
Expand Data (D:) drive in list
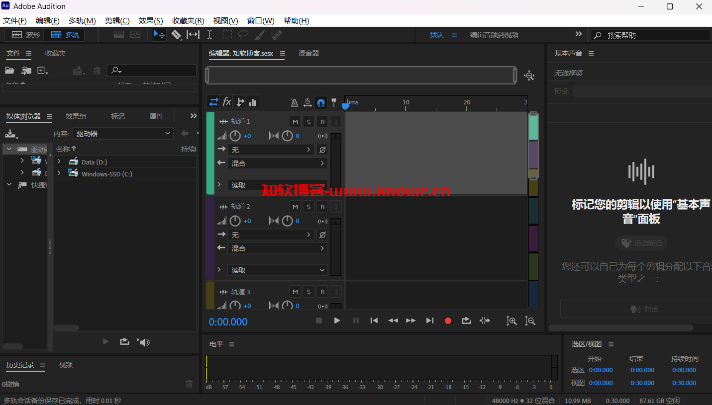[59, 162]
